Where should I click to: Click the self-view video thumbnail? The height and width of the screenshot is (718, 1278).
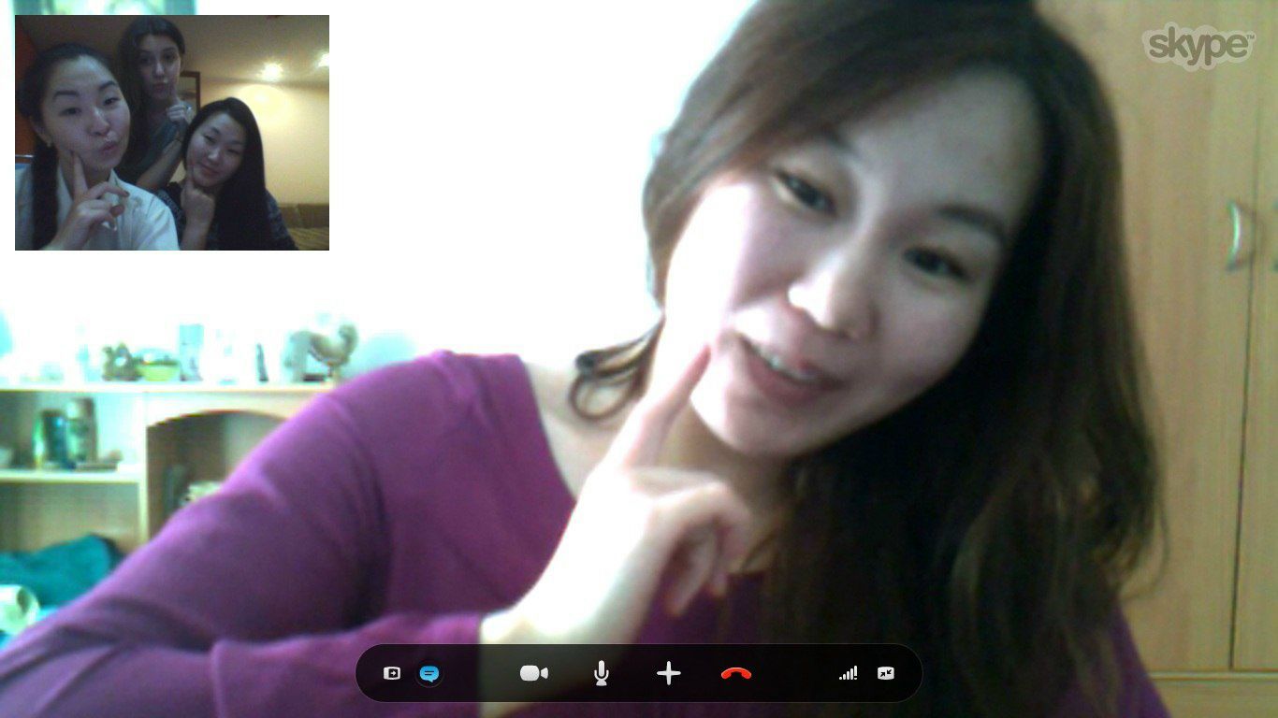tap(172, 133)
